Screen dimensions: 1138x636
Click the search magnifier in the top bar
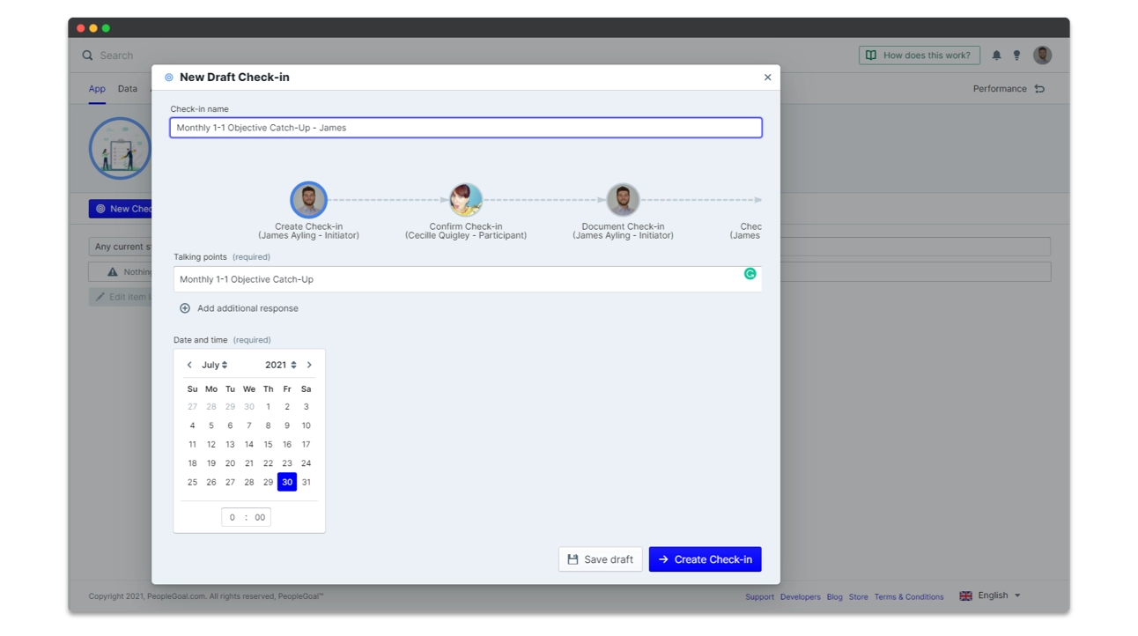pyautogui.click(x=87, y=55)
